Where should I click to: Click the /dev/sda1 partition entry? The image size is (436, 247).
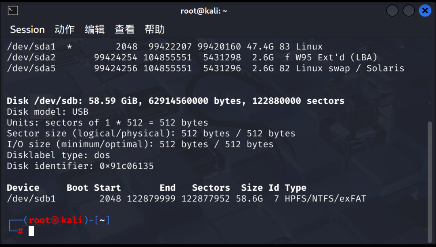tap(31, 47)
